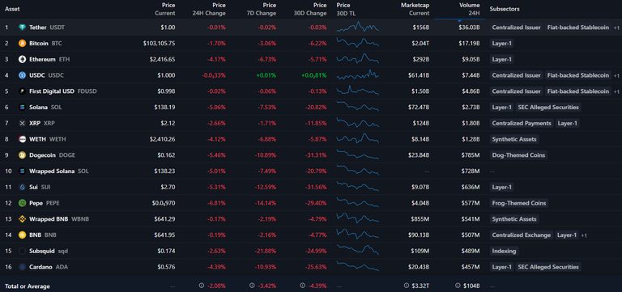
Task: Expand +1 subsectors on BNB row
Action: [x=584, y=235]
